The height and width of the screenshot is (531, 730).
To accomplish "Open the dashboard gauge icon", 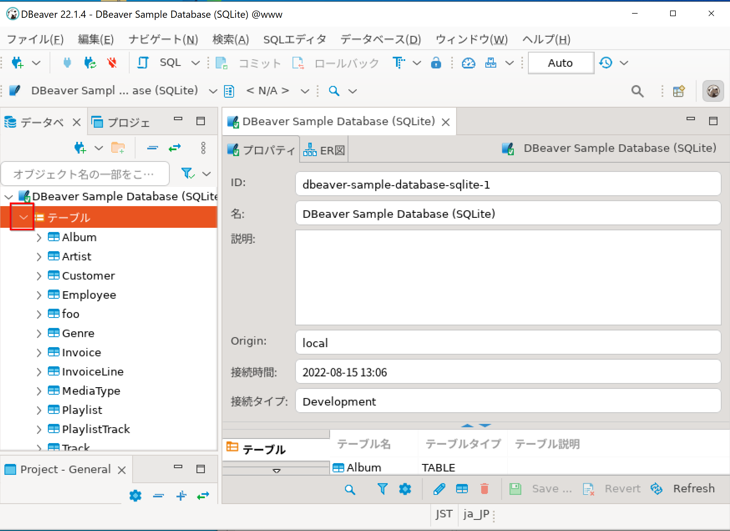I will pos(468,63).
